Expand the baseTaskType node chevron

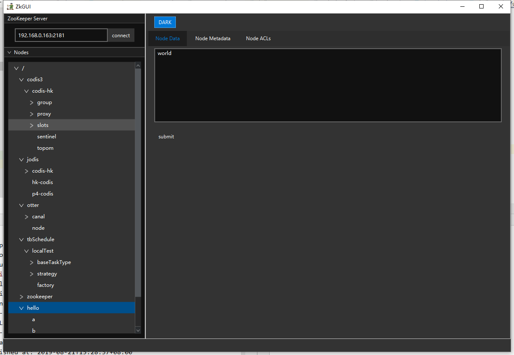(32, 262)
